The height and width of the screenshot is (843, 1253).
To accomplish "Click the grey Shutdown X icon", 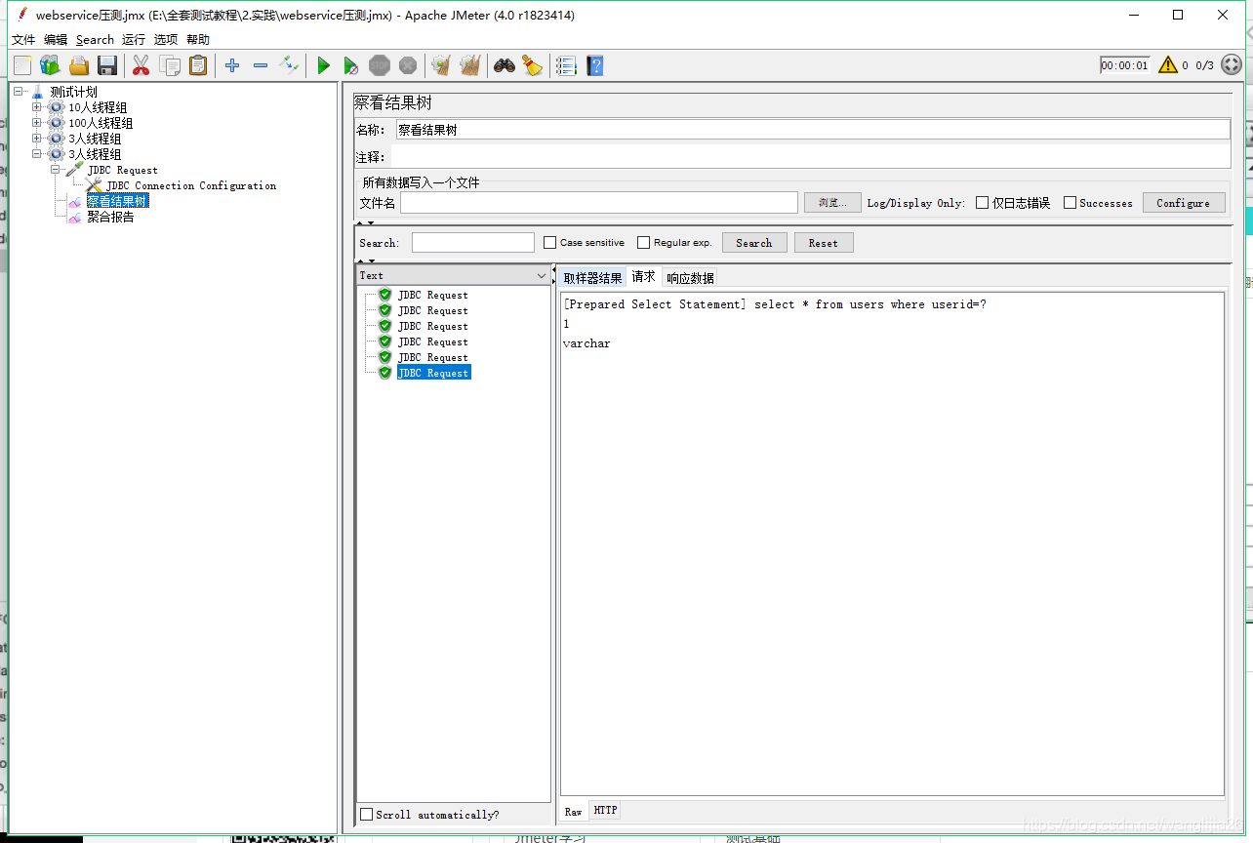I will click(x=408, y=65).
